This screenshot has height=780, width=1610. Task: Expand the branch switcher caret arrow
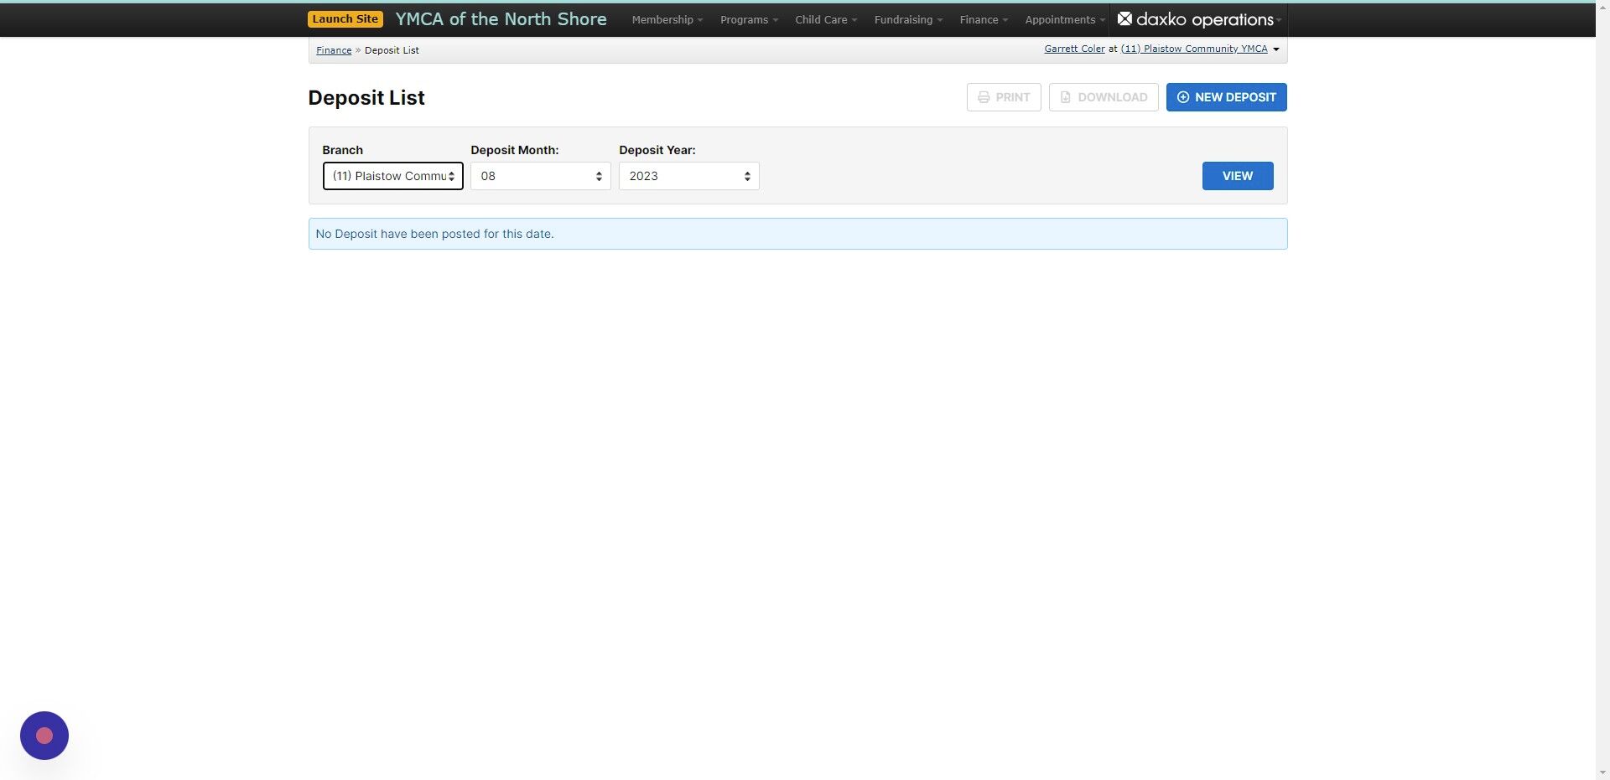click(1276, 49)
